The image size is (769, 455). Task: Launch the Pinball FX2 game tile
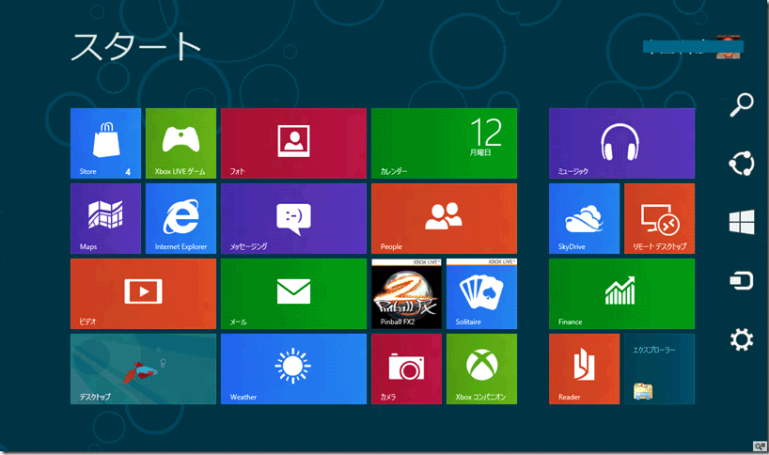[x=406, y=293]
